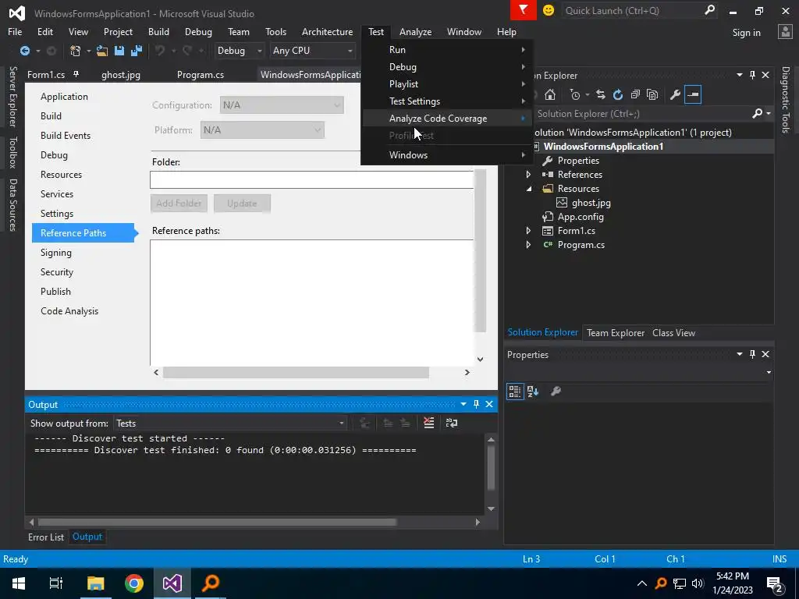799x599 pixels.
Task: Open the Analyze Code Coverage submenu
Action: (446, 119)
